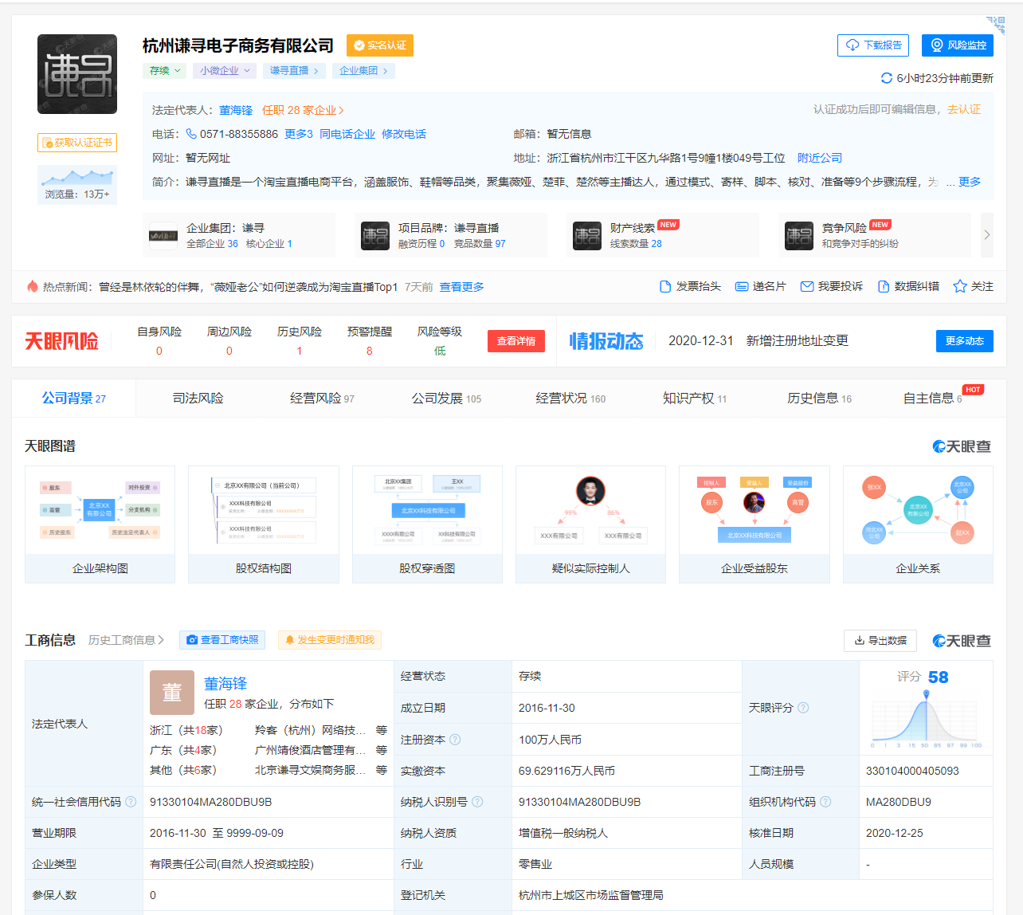
Task: Click help icon next to 组织机构代码
Action: pos(825,802)
